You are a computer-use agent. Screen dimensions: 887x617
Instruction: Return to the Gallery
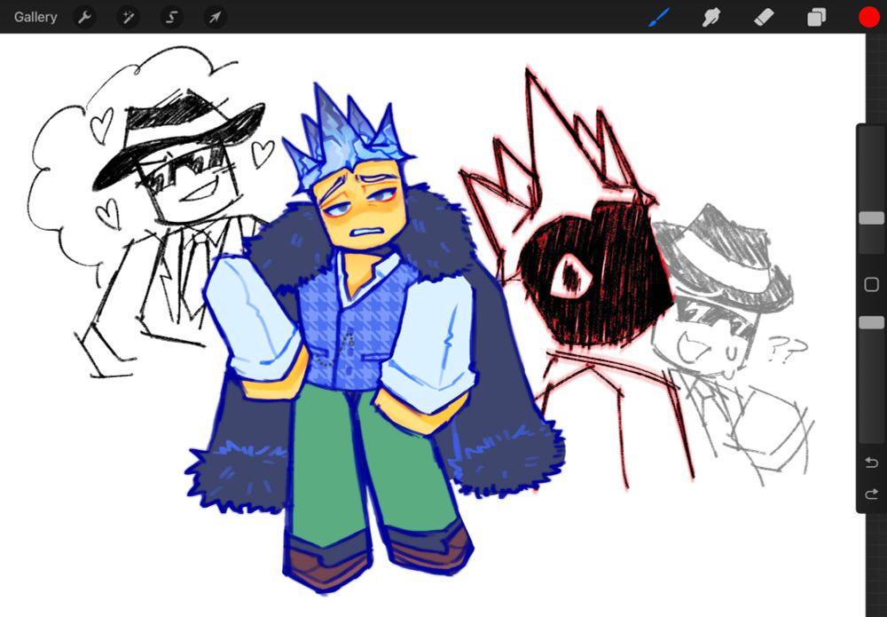35,17
